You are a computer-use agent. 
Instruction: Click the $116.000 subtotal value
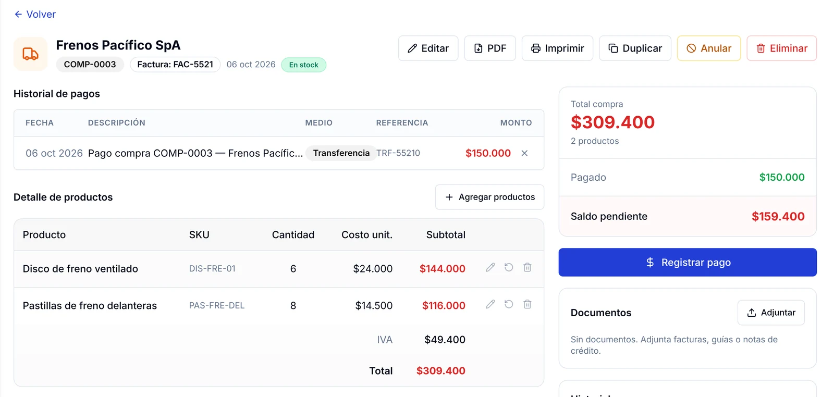tap(444, 306)
